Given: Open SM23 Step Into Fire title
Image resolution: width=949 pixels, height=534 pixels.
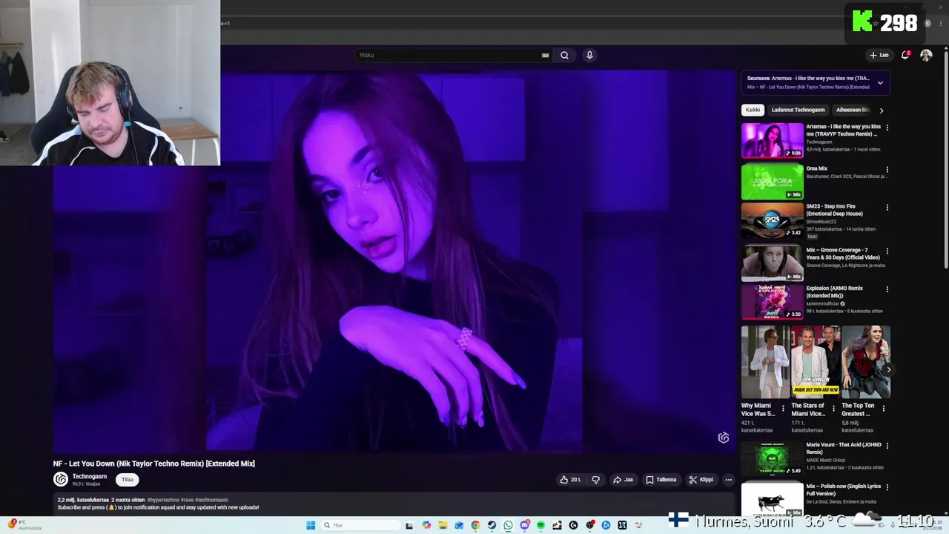Looking at the screenshot, I should [835, 210].
